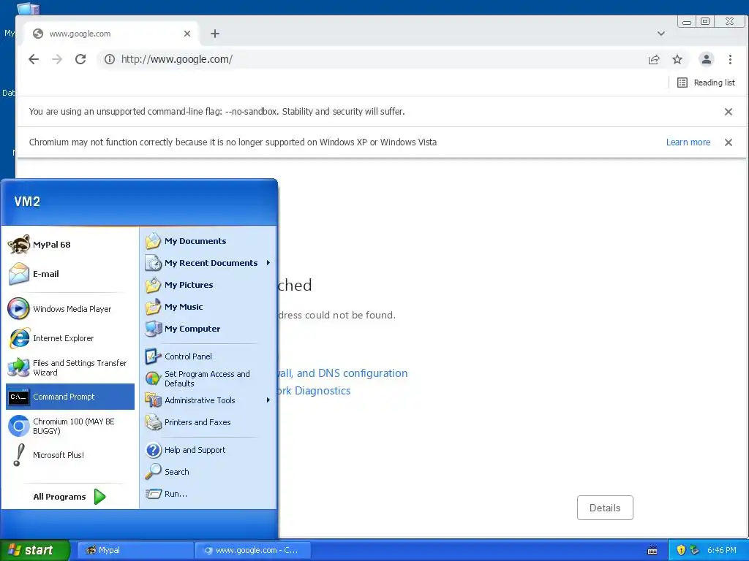Launch Windows Media Player
This screenshot has height=561, width=749.
[x=69, y=309]
